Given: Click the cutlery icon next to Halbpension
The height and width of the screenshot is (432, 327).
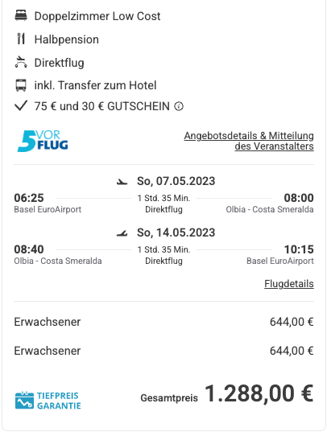Looking at the screenshot, I should point(21,39).
